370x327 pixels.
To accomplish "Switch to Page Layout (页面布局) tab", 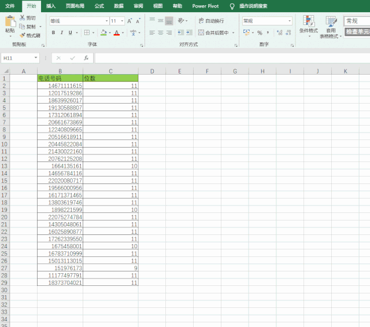I will 75,6.
